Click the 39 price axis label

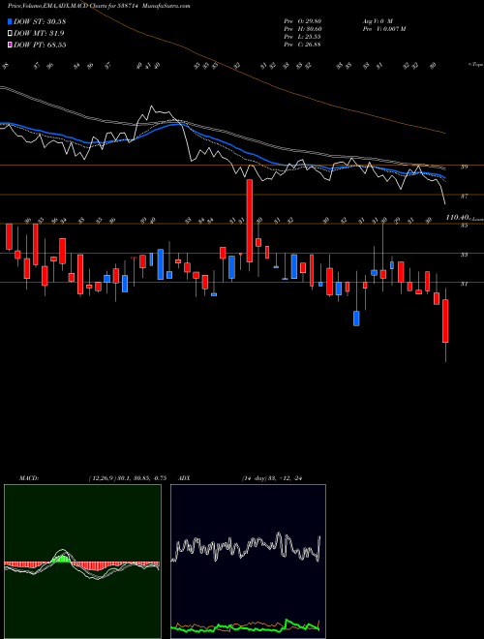click(464, 167)
